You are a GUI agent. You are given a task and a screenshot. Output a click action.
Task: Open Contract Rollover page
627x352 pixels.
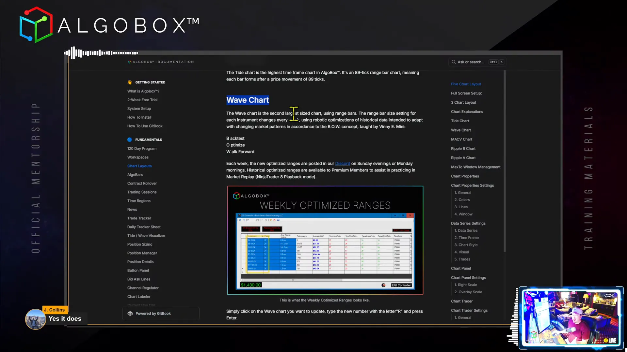[x=142, y=183]
